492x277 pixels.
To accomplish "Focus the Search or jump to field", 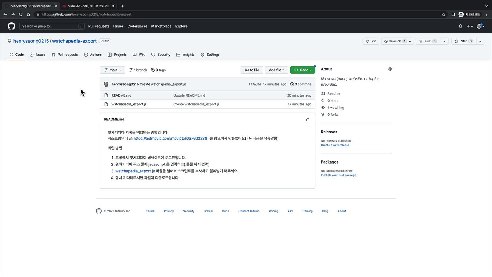I will [x=52, y=26].
